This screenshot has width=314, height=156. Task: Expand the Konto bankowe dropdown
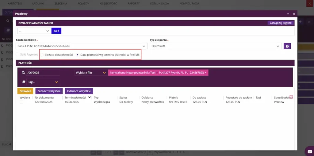point(82,46)
